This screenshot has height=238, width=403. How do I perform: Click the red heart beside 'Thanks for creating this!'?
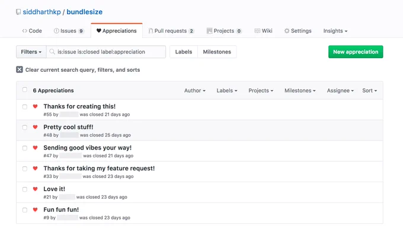[35, 106]
